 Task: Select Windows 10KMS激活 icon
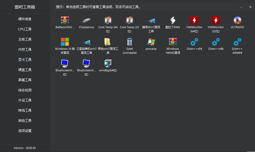click(x=173, y=42)
